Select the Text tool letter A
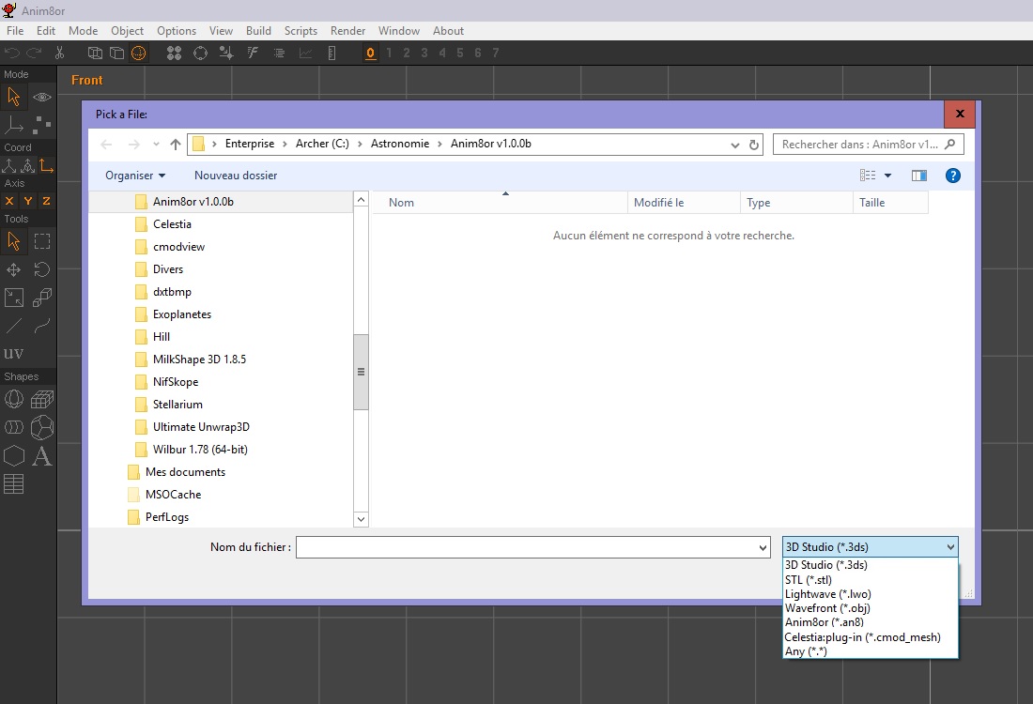 [42, 456]
